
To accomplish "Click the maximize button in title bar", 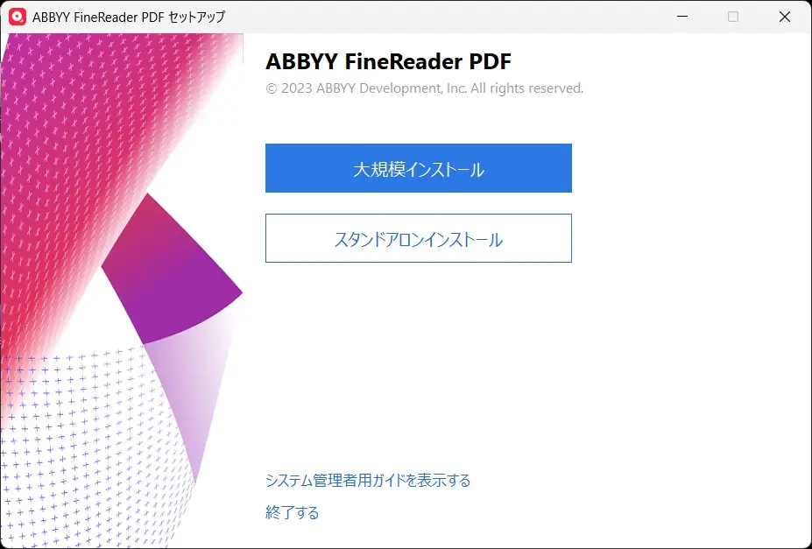I will pyautogui.click(x=732, y=16).
